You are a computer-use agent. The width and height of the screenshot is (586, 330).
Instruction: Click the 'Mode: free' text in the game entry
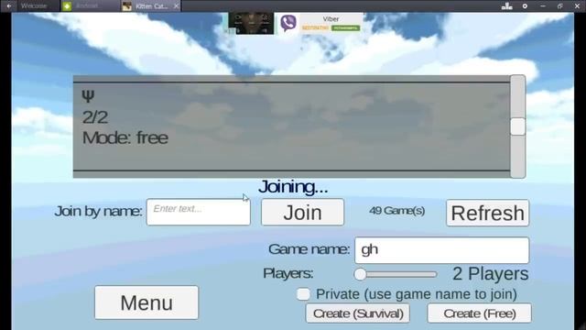tap(125, 137)
